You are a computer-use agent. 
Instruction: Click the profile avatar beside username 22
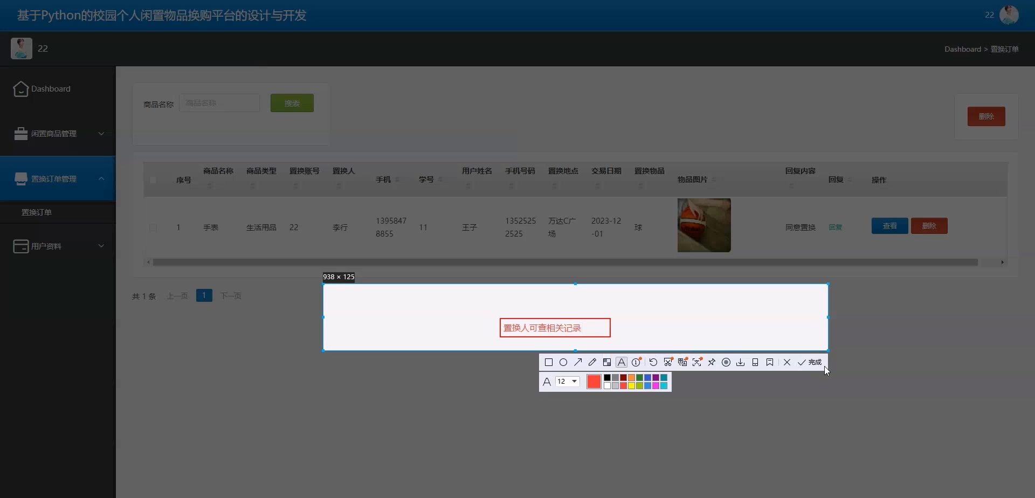(22, 49)
